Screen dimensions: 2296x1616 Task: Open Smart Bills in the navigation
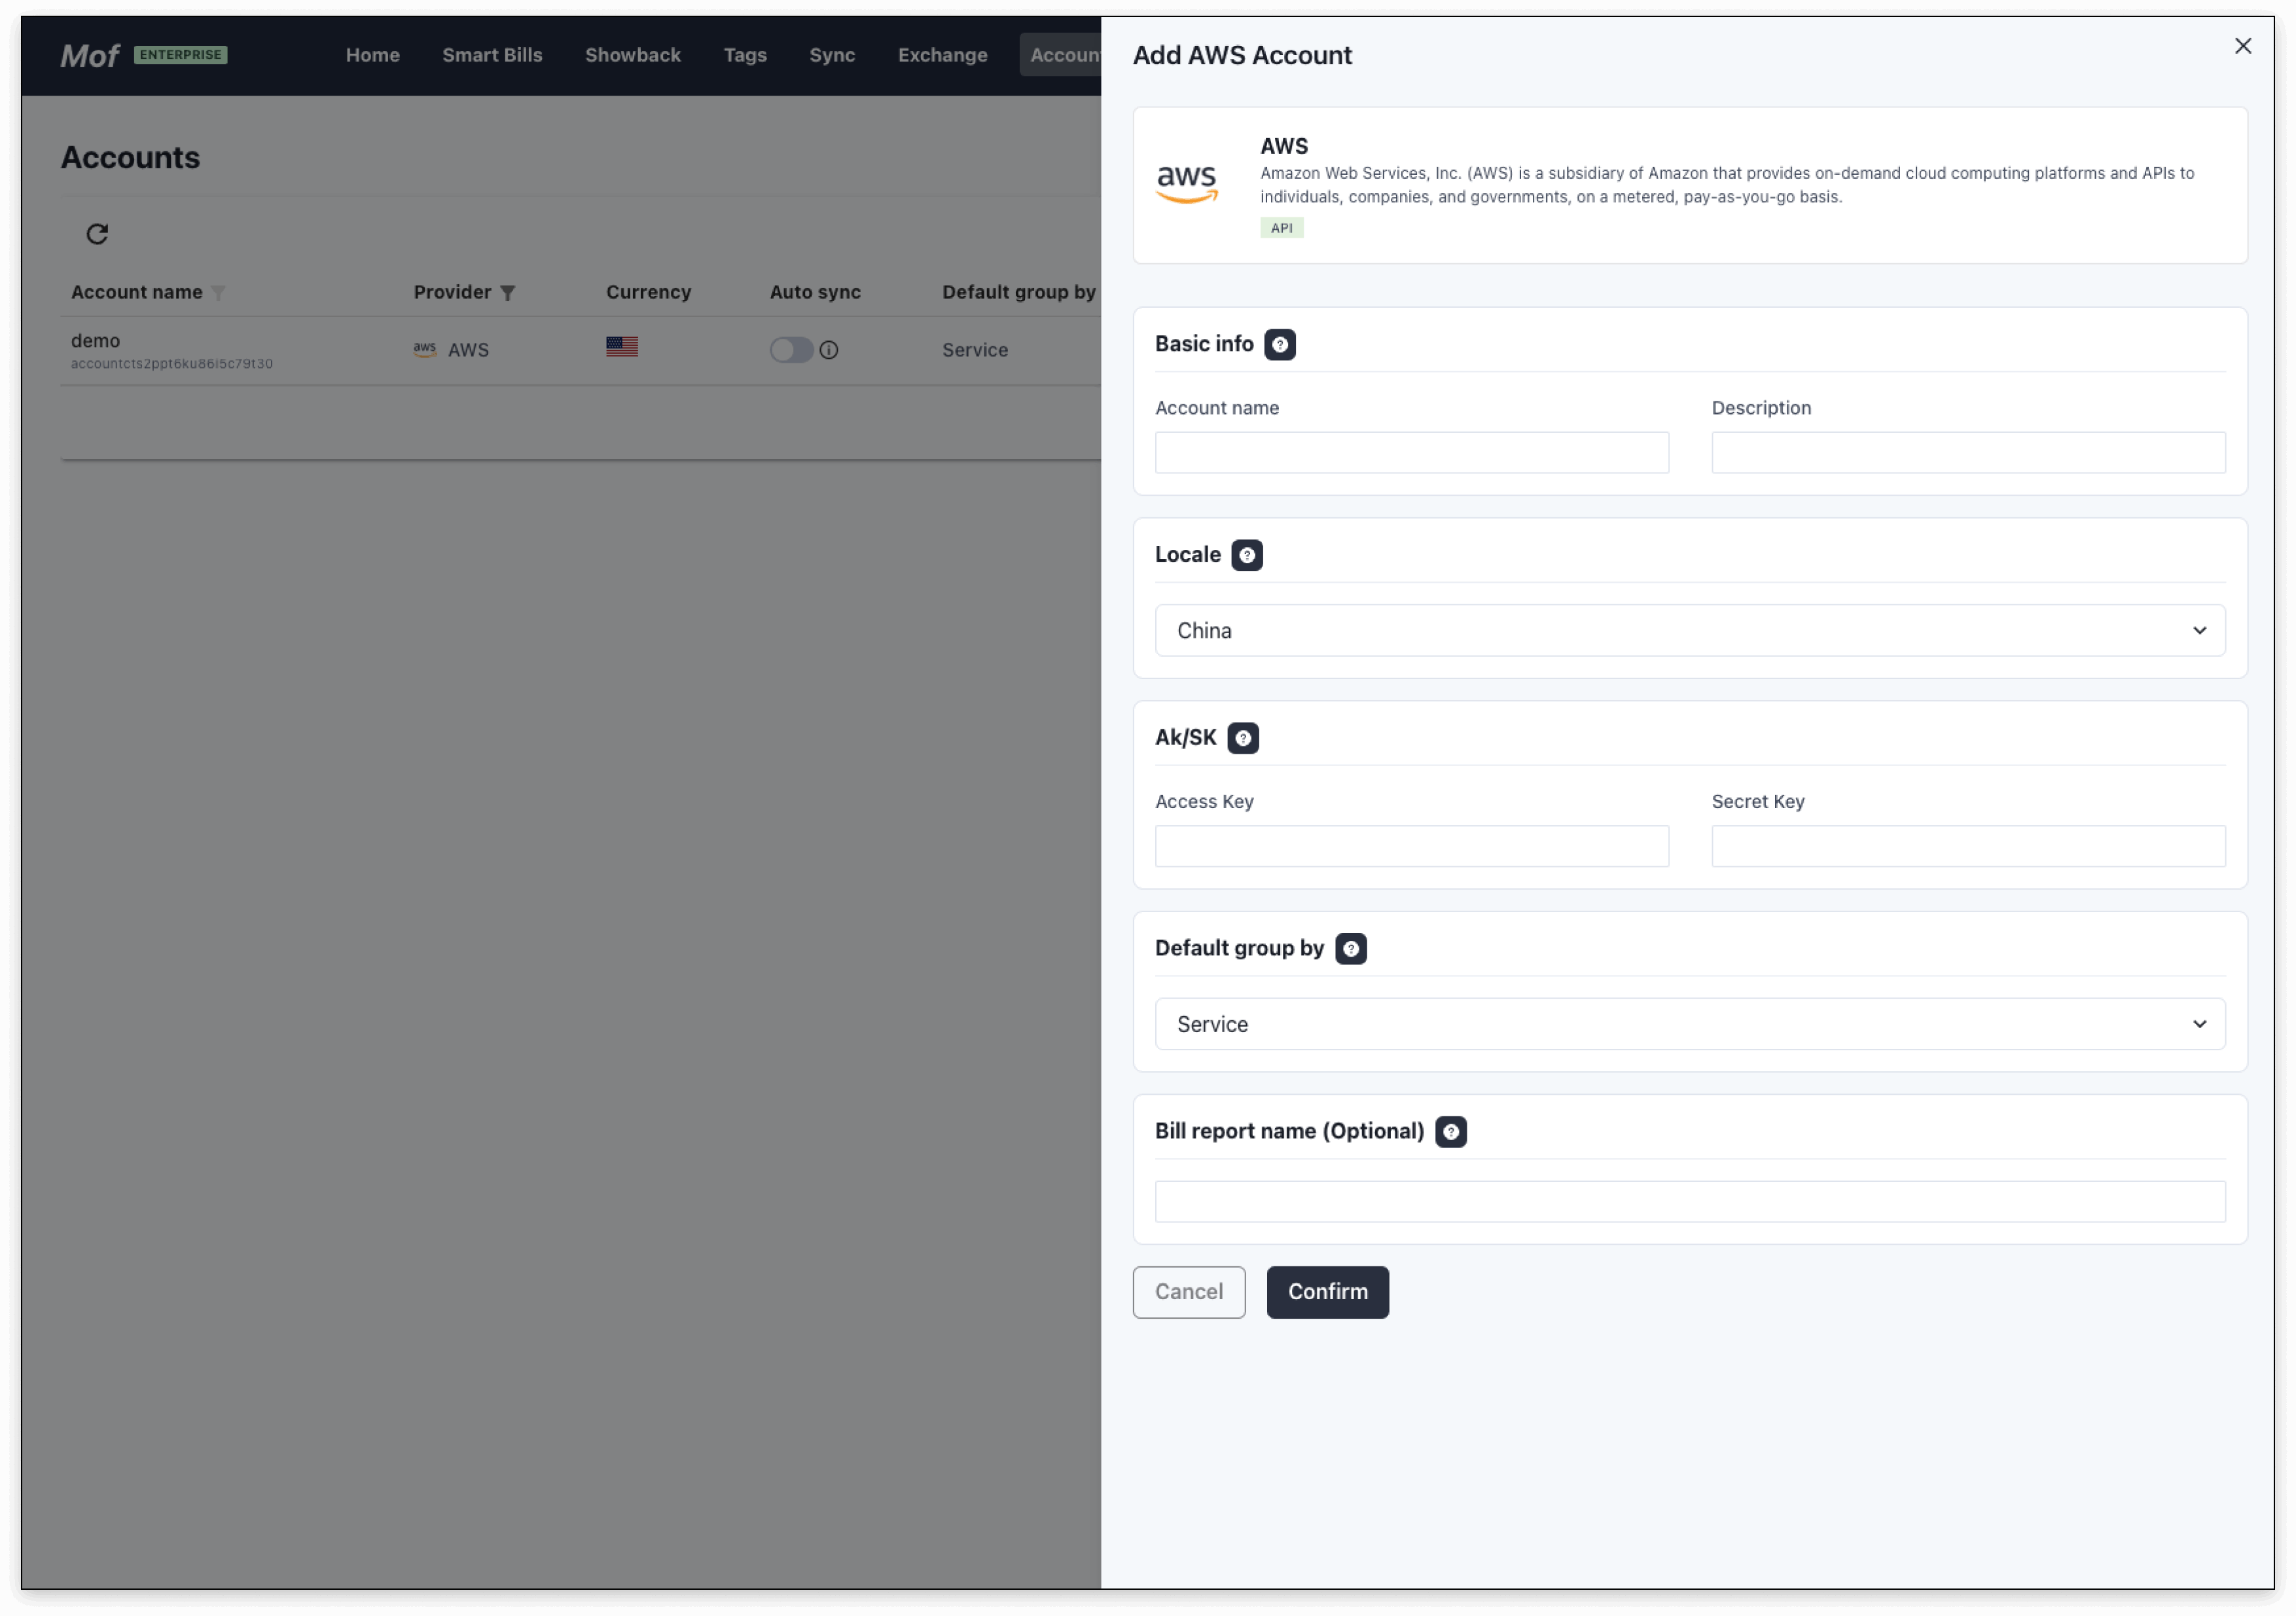[492, 55]
